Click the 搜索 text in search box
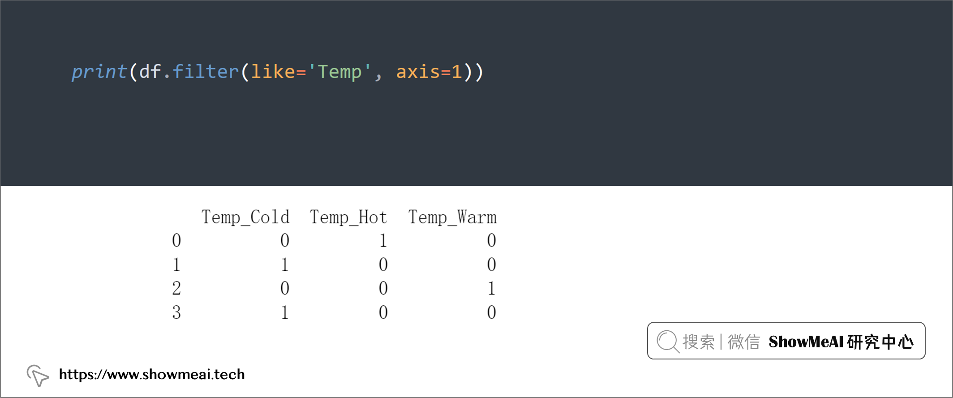Screen dimensions: 953x398 pyautogui.click(x=699, y=342)
